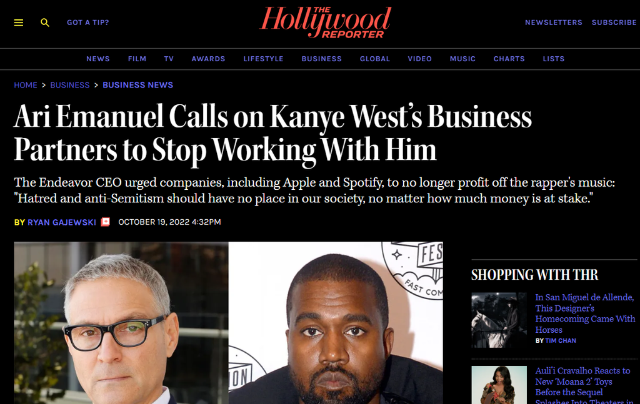Select the Film menu item

[x=137, y=59]
